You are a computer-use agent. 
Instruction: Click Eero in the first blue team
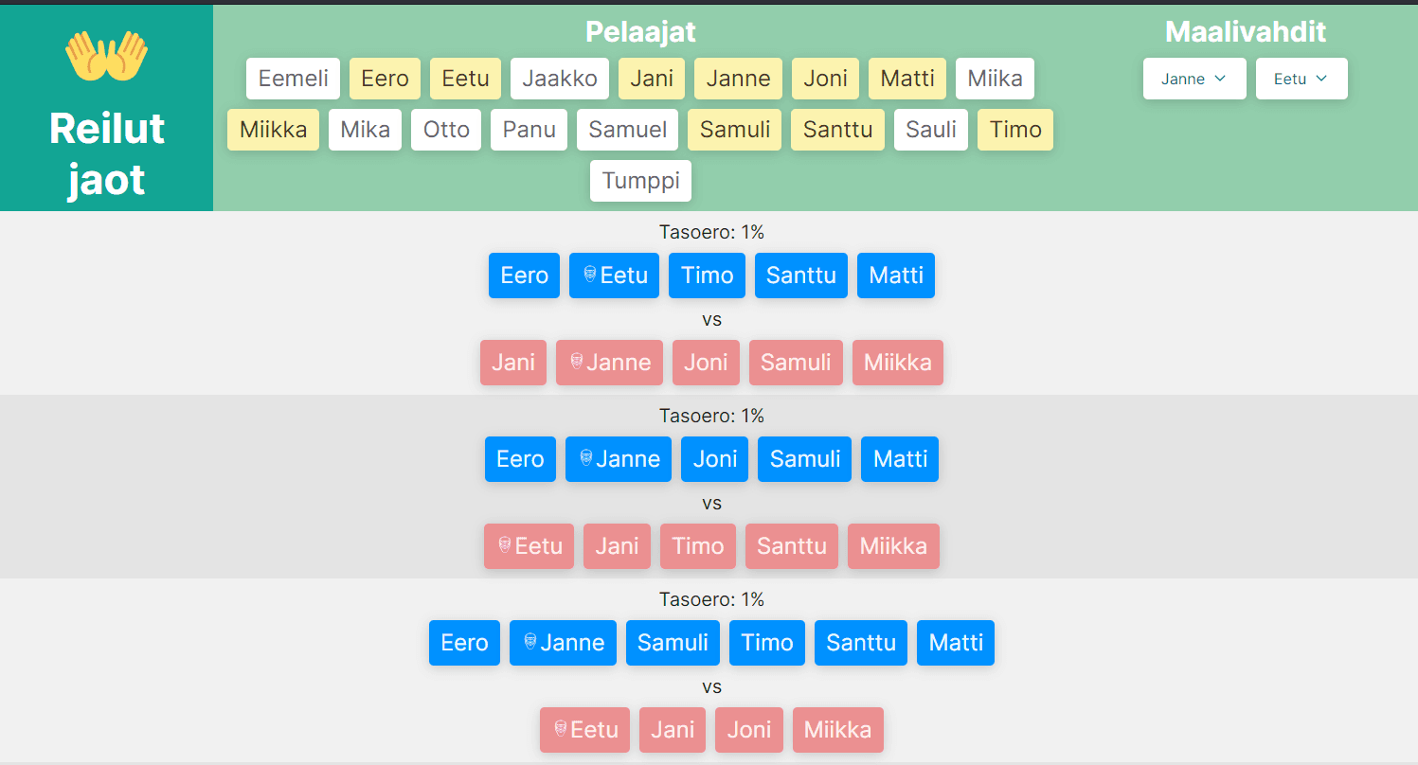[x=524, y=276]
